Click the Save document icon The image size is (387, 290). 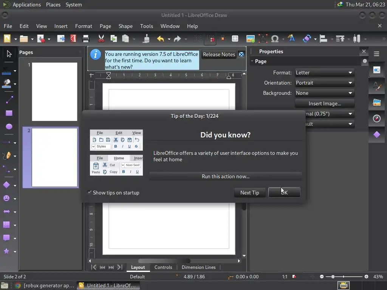[41, 39]
